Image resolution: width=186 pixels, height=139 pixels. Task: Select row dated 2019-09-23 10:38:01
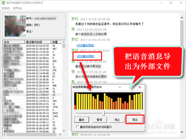tap(32, 58)
